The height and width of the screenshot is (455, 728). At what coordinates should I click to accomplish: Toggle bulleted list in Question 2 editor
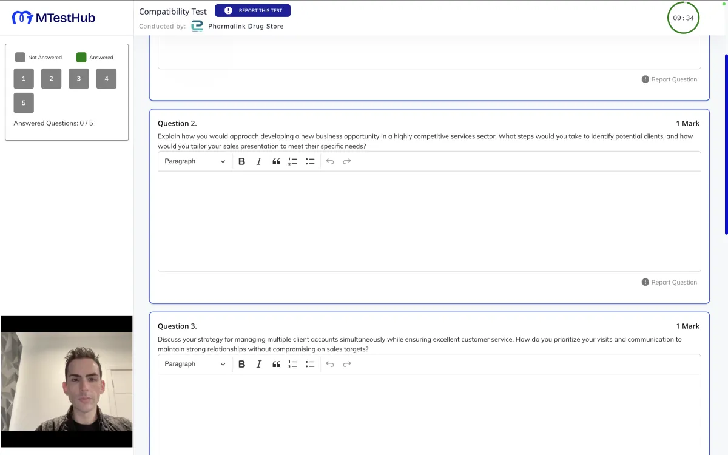310,161
